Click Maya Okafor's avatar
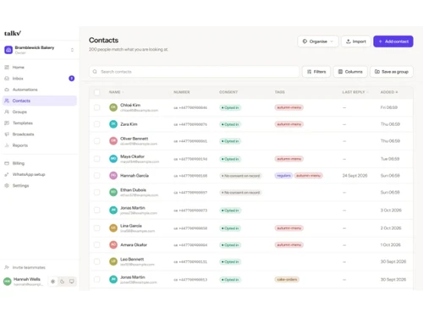The image size is (423, 317). pos(113,159)
